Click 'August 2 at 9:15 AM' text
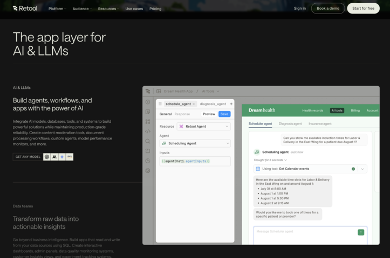The width and height of the screenshot is (390, 258). (275, 204)
